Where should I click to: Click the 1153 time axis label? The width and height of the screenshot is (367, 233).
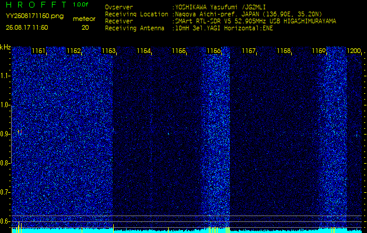point(109,51)
